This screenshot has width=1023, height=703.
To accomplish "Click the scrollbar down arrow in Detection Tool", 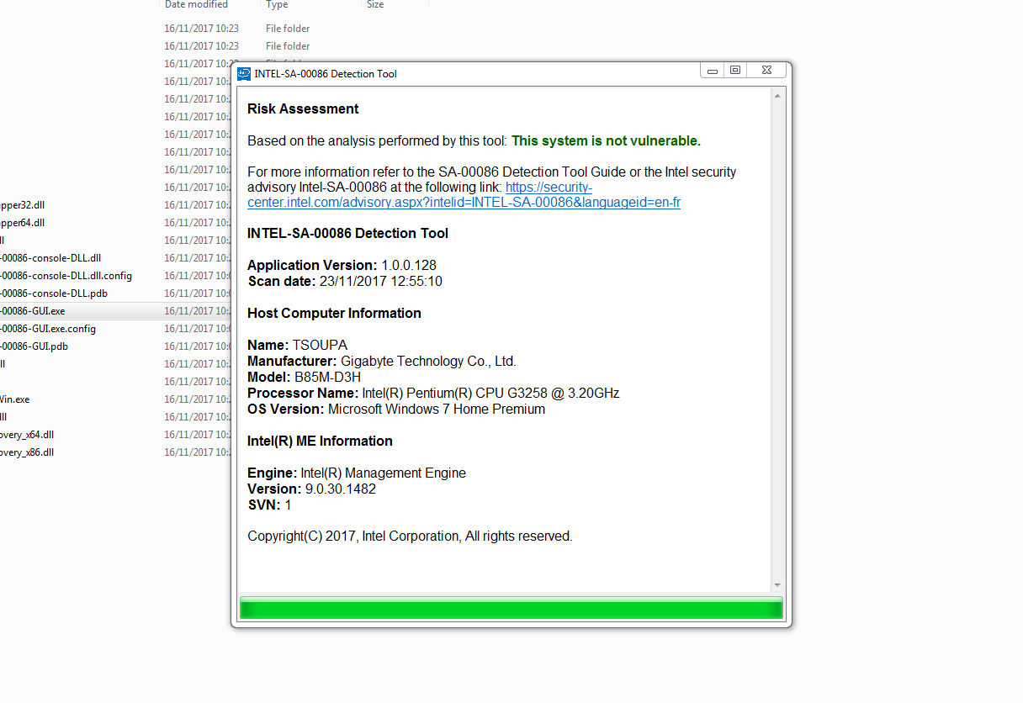I will coord(777,584).
